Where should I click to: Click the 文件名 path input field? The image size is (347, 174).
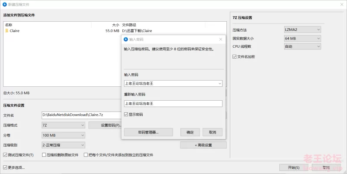[x=82, y=115]
